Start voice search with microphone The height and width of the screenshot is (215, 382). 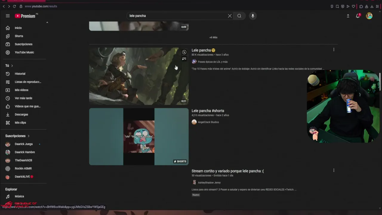[253, 16]
